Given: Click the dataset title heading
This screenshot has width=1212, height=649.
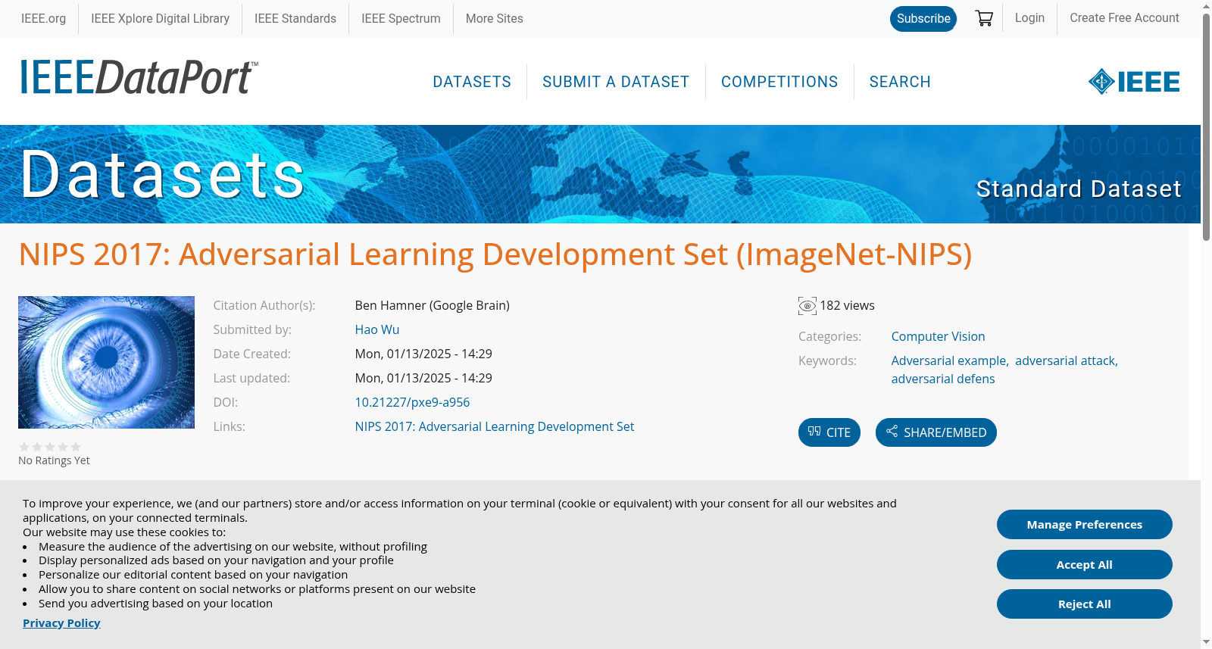Looking at the screenshot, I should [x=495, y=254].
